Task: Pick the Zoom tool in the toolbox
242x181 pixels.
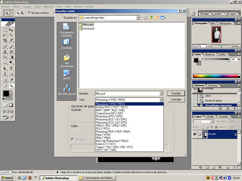Action: 11,85
